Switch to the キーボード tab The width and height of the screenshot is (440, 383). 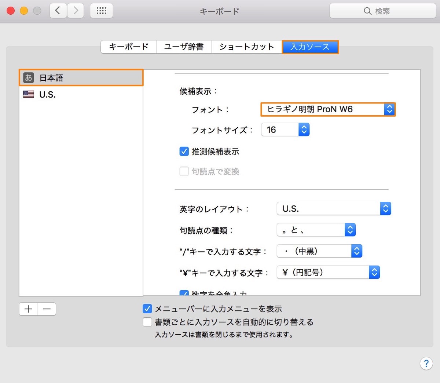point(129,47)
